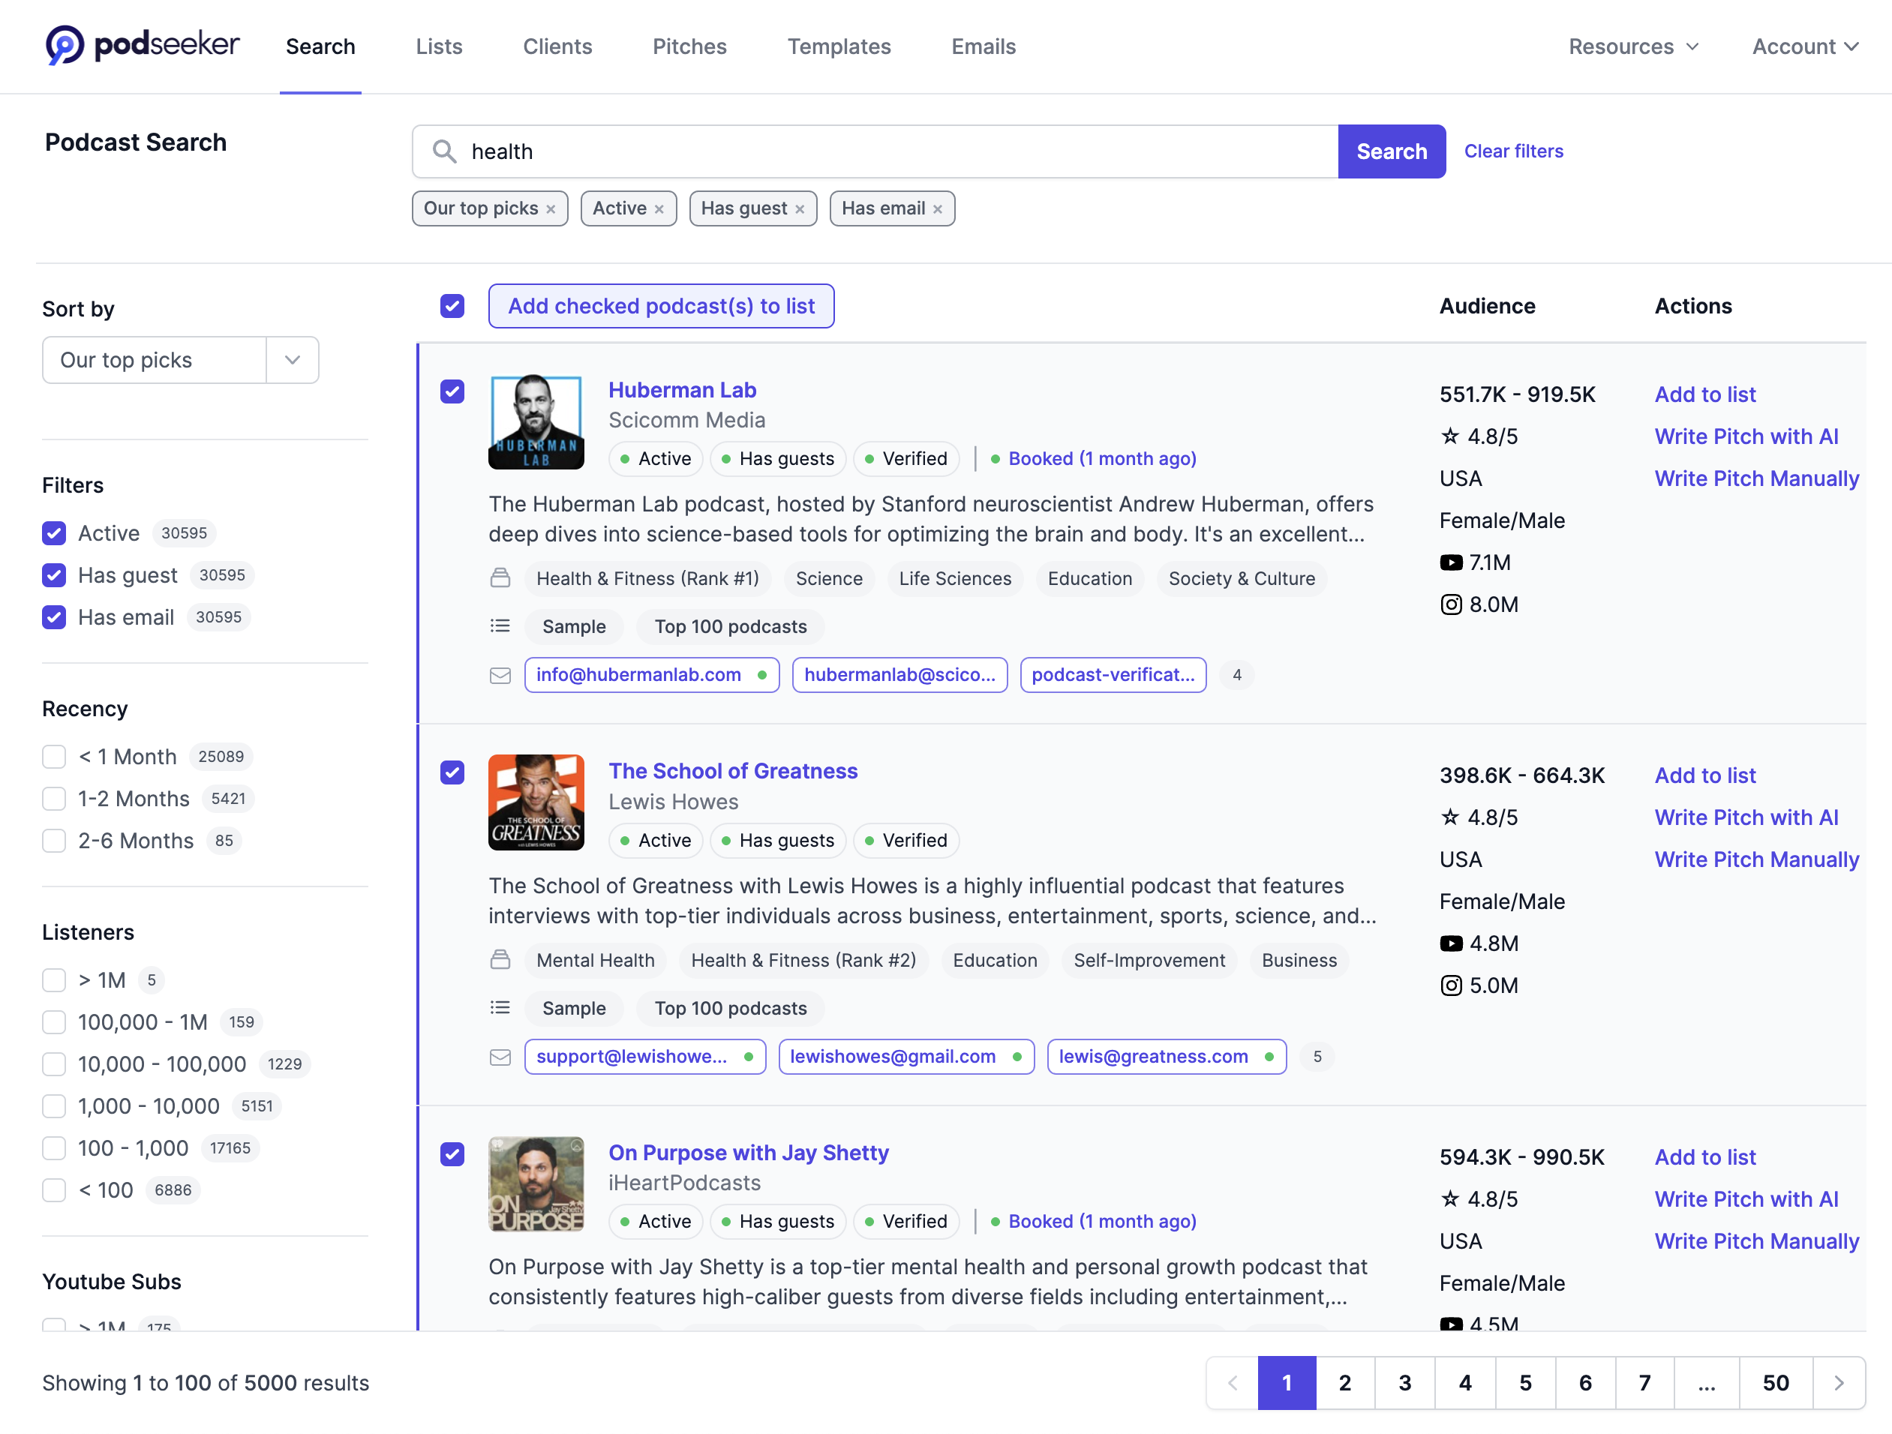Click School of Greatness categories icon
The width and height of the screenshot is (1892, 1434).
pos(500,960)
